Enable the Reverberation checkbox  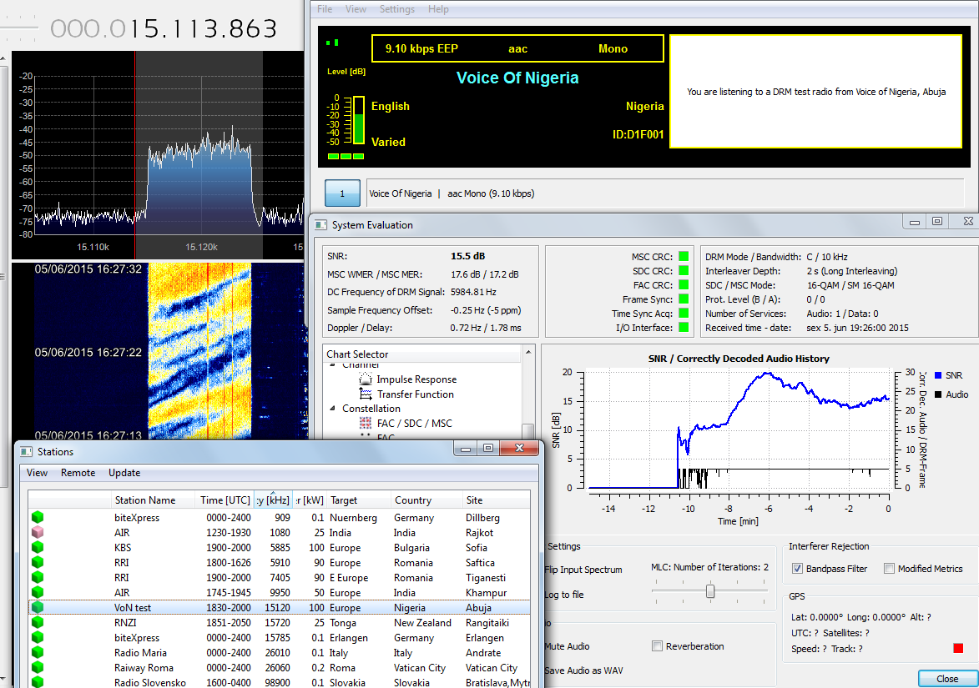tap(657, 646)
